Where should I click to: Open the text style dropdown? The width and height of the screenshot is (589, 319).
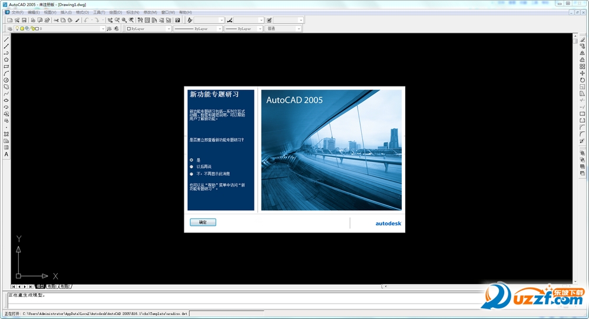coord(221,20)
